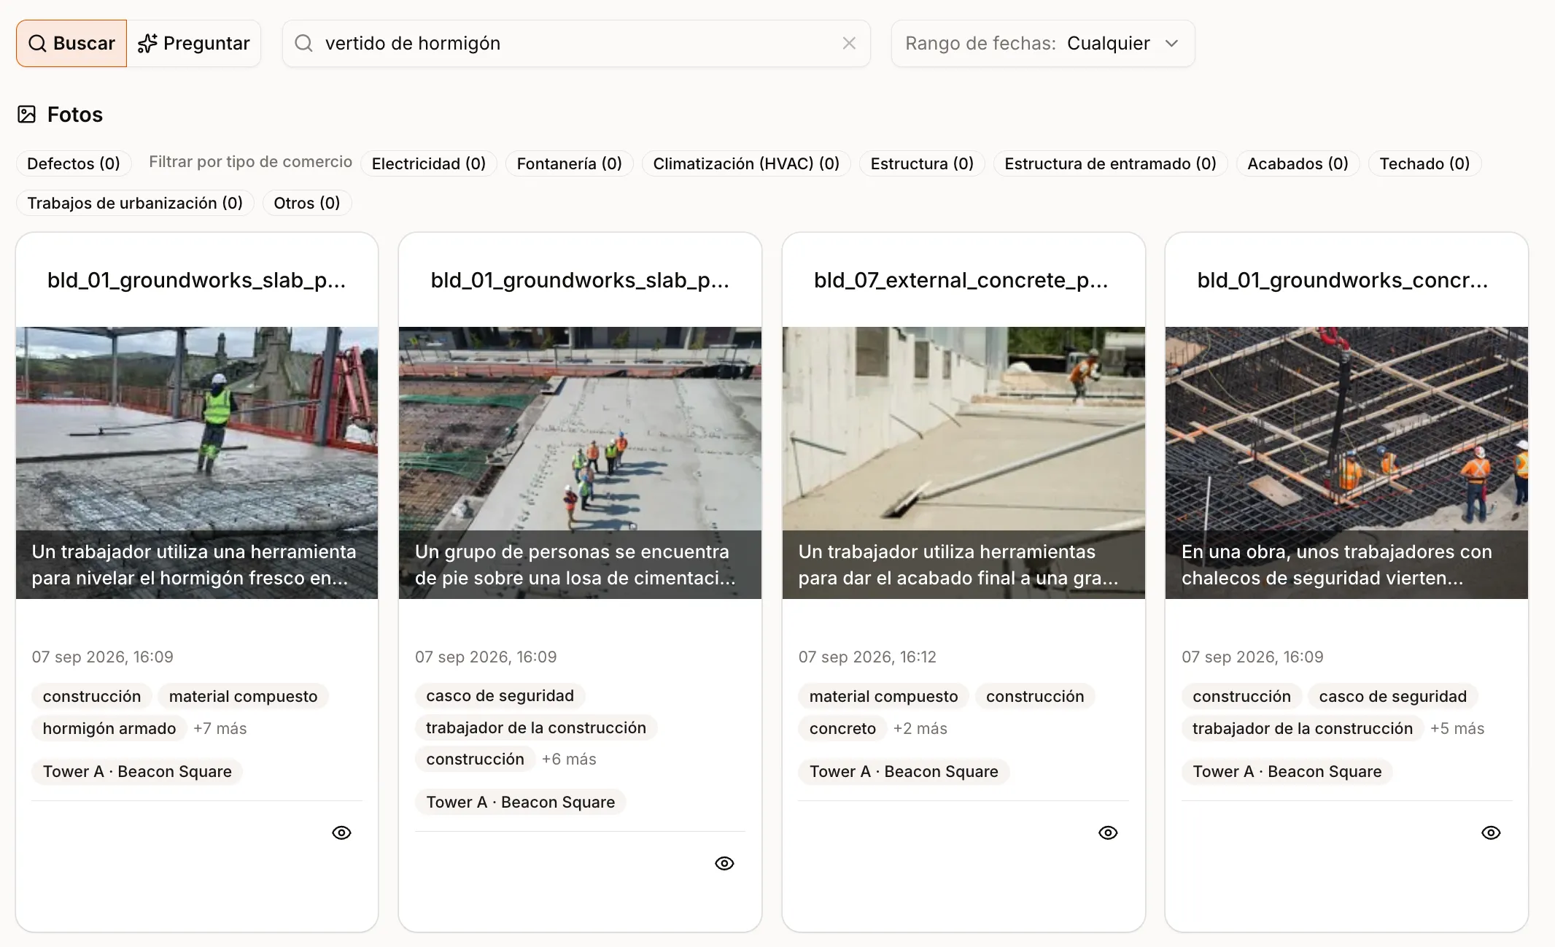
Task: Toggle the eye icon on bld_07_external_concrete card
Action: coord(1108,832)
